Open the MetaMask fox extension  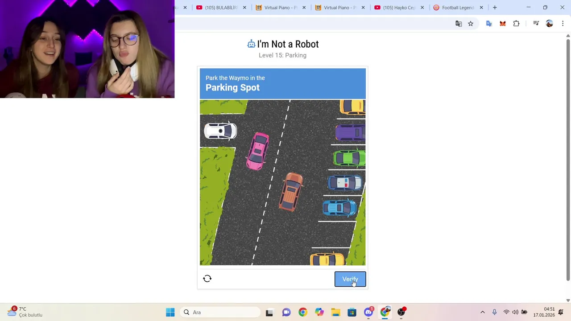click(x=503, y=24)
